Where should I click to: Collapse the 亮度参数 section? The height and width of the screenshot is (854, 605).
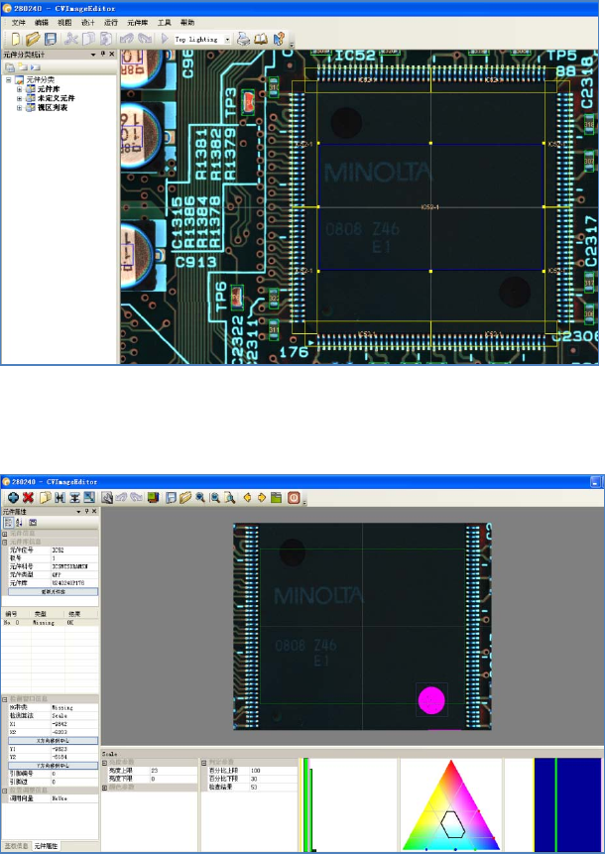point(104,763)
